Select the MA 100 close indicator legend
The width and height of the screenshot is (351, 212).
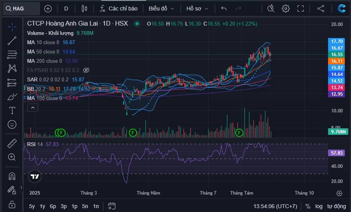(52, 98)
